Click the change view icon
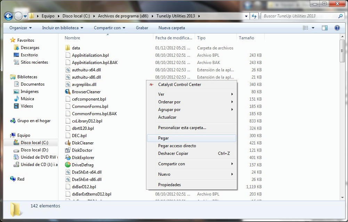 [x=306, y=28]
